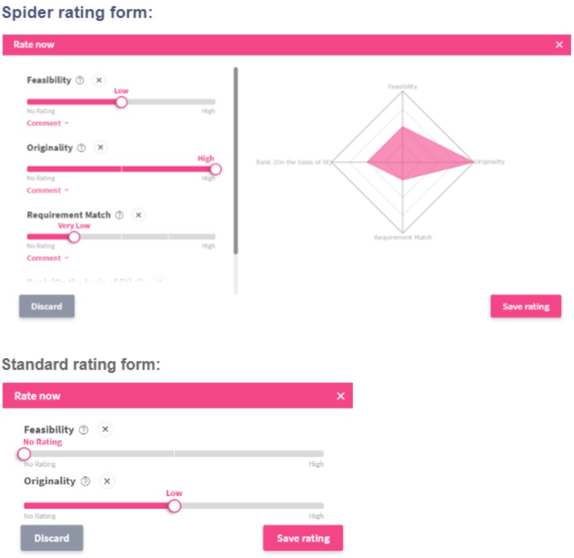Click Save rating in standard form
This screenshot has width=574, height=558.
[303, 538]
